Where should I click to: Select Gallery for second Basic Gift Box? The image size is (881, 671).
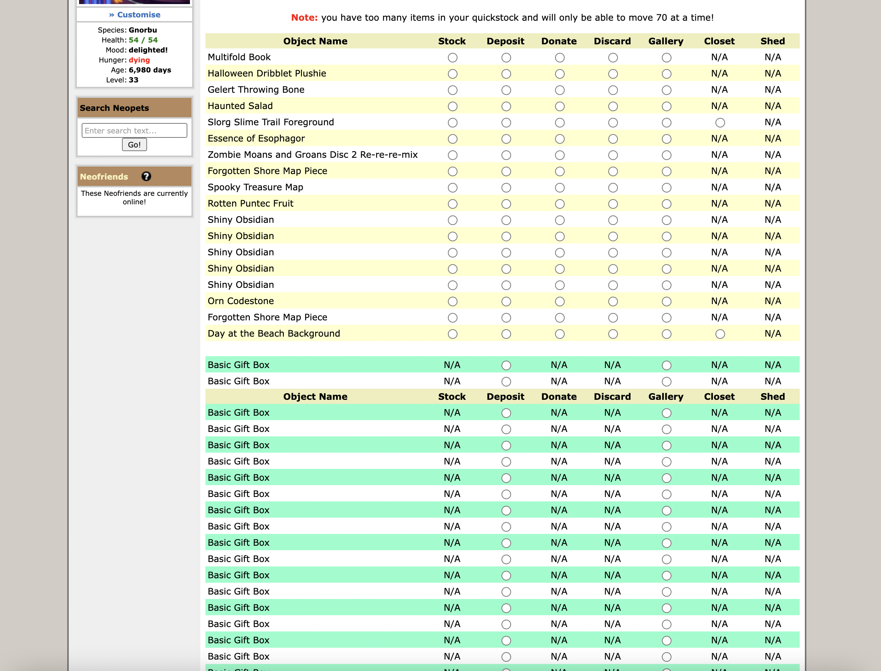[666, 382]
